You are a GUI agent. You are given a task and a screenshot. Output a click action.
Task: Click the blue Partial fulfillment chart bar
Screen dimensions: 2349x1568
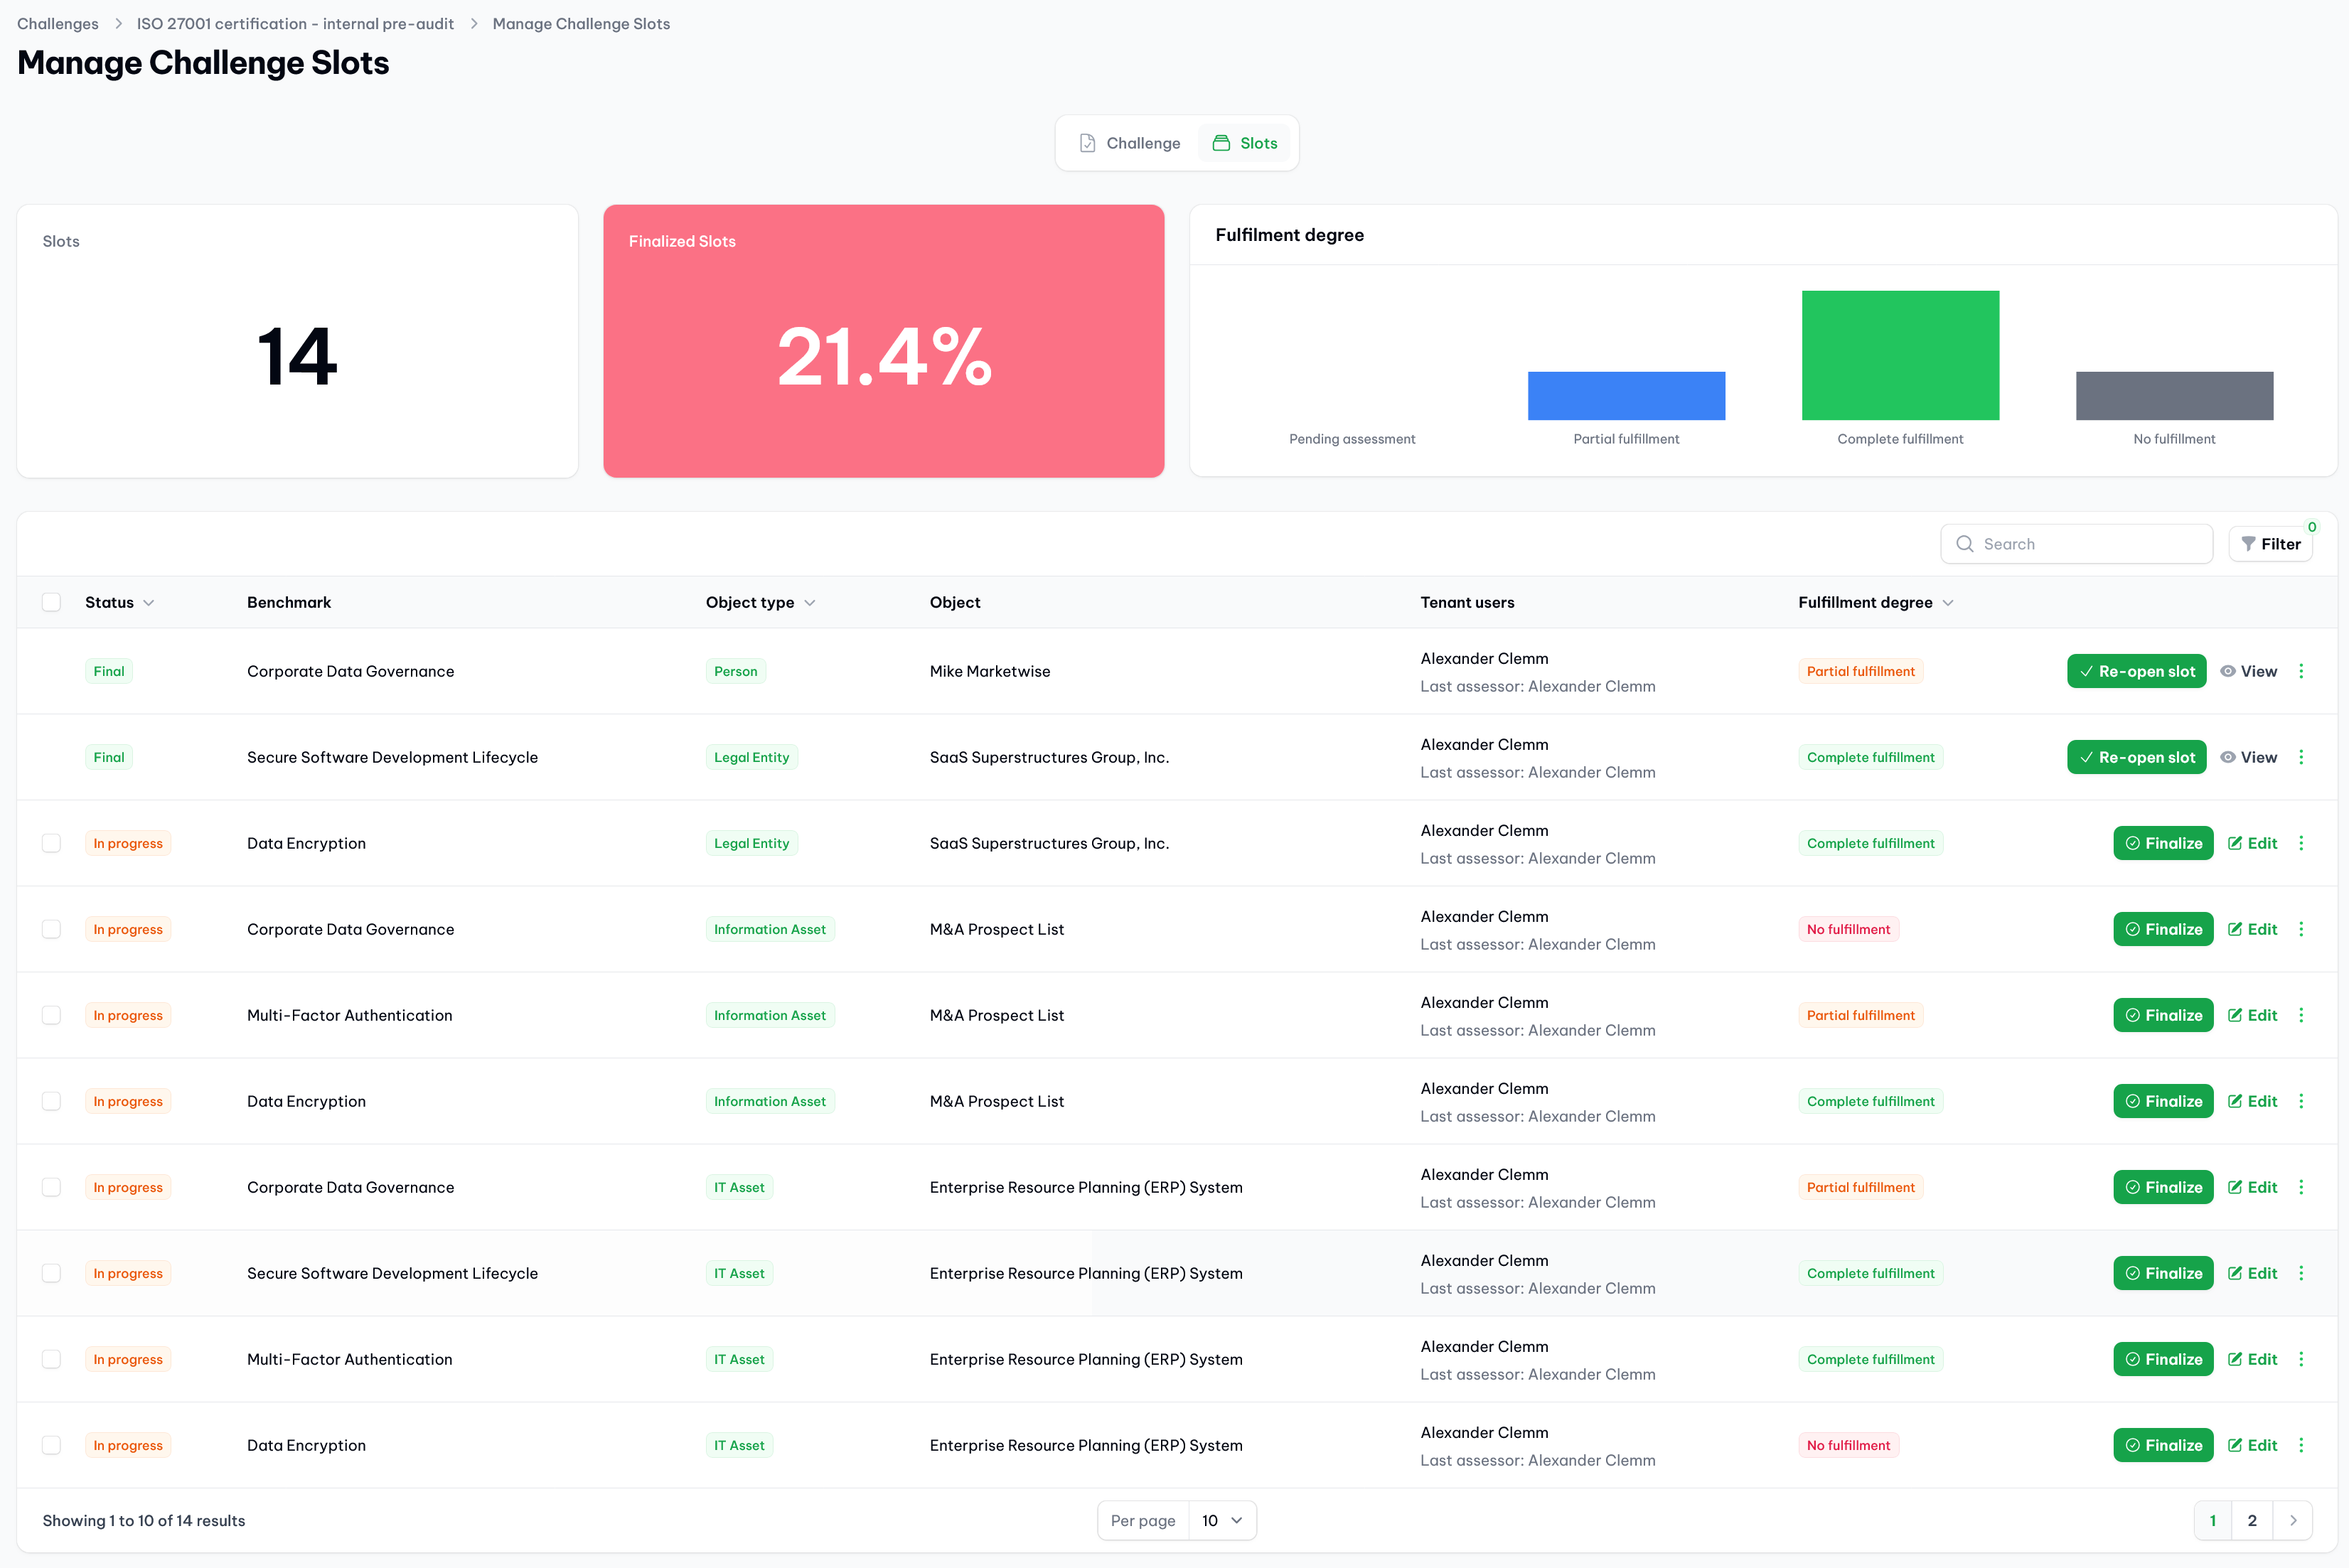pos(1626,396)
